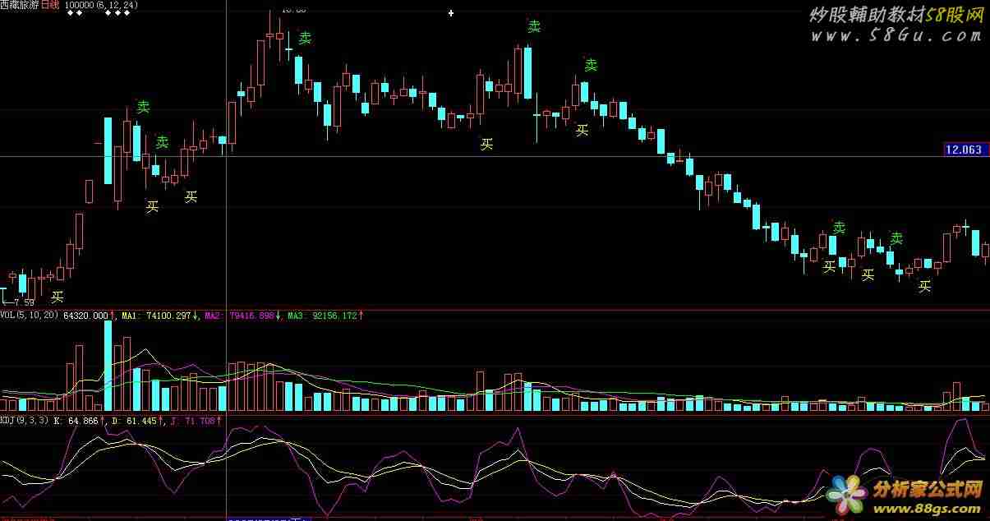This screenshot has height=521, width=990.
Task: Click the yellow 买 marker in mid-chart consolidation
Action: (x=486, y=144)
